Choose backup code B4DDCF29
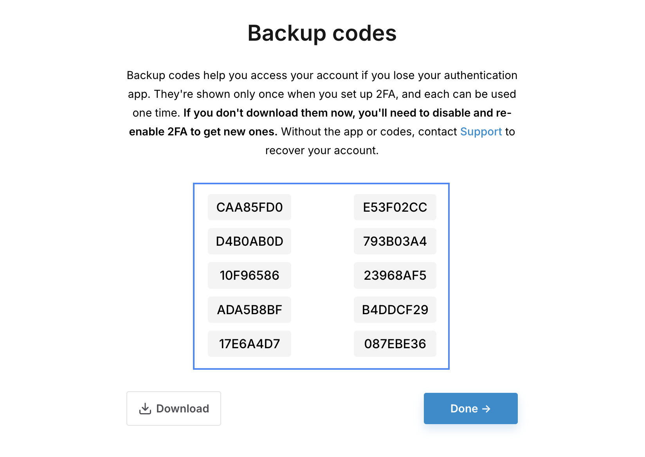645x457 pixels. [x=395, y=310]
